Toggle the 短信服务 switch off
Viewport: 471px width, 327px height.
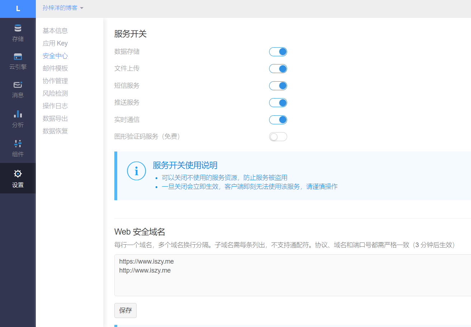pyautogui.click(x=278, y=86)
